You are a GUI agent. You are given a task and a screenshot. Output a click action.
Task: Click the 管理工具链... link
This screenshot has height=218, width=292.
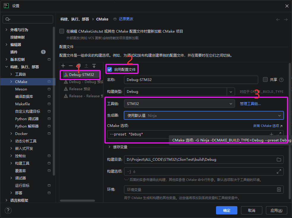pos(250,104)
